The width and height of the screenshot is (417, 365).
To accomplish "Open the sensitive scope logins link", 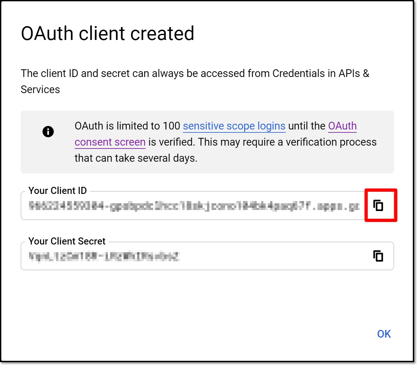I will (x=234, y=126).
